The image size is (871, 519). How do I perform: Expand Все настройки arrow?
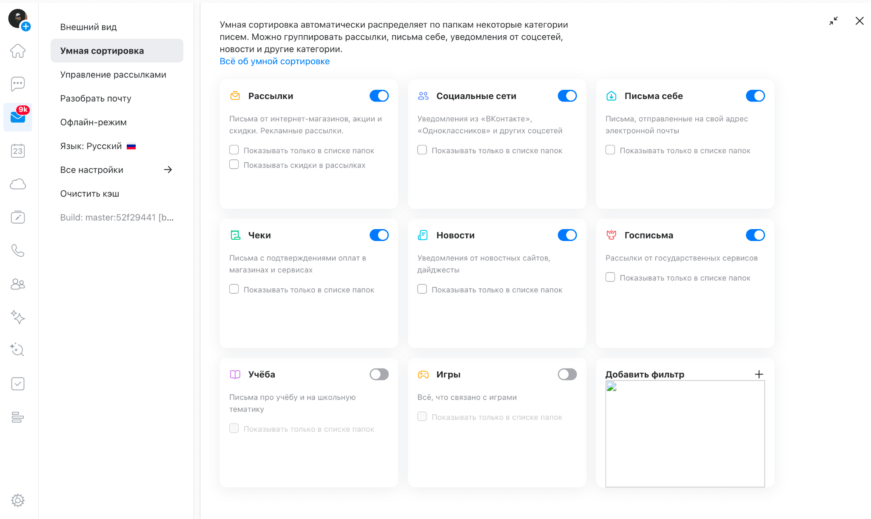[x=168, y=170]
